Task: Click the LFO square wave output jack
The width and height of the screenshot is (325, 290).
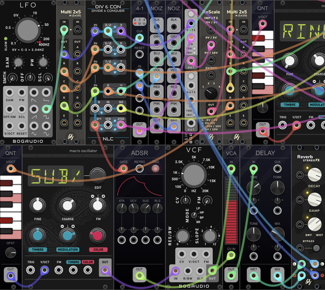Action: [46, 109]
